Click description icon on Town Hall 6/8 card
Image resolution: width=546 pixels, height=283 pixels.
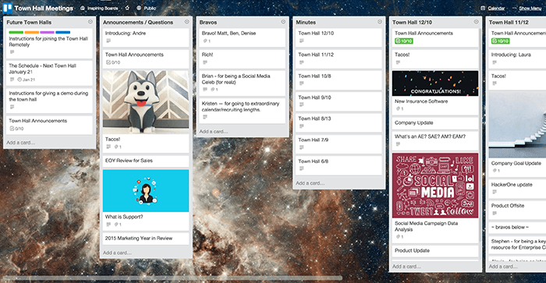pos(302,169)
